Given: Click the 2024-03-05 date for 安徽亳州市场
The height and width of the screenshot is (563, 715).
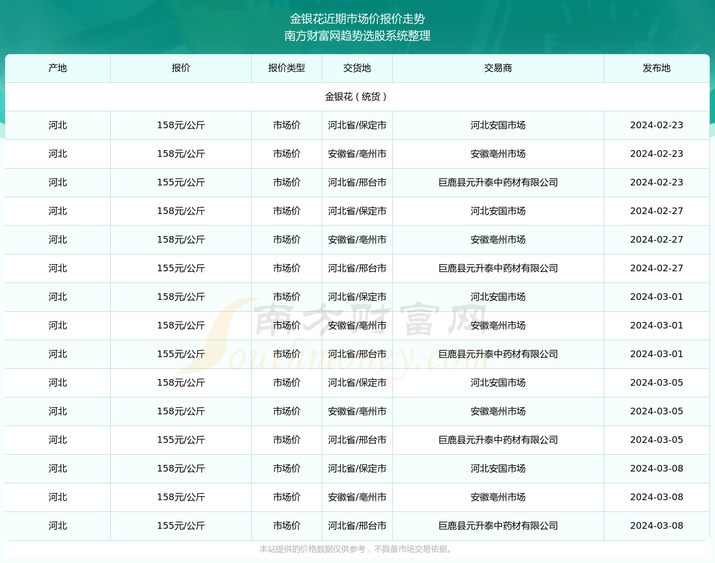Looking at the screenshot, I should [656, 411].
